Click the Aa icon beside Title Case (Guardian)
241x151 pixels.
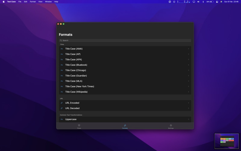(x=62, y=76)
